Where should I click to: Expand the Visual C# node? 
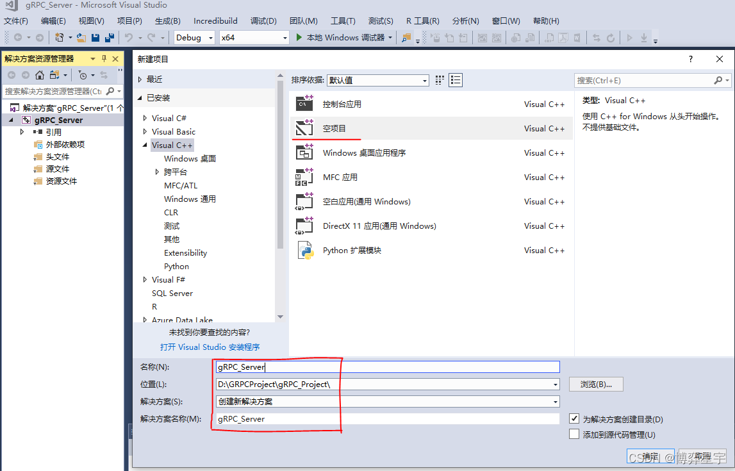145,118
